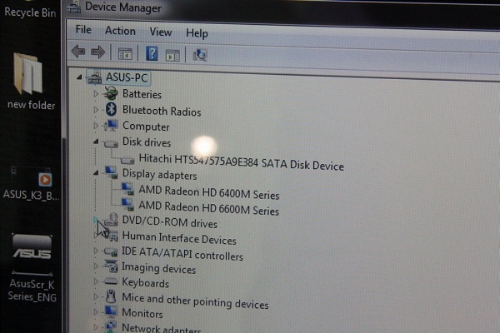500x333 pixels.
Task: Select Monitors text in tree
Action: coord(142,313)
